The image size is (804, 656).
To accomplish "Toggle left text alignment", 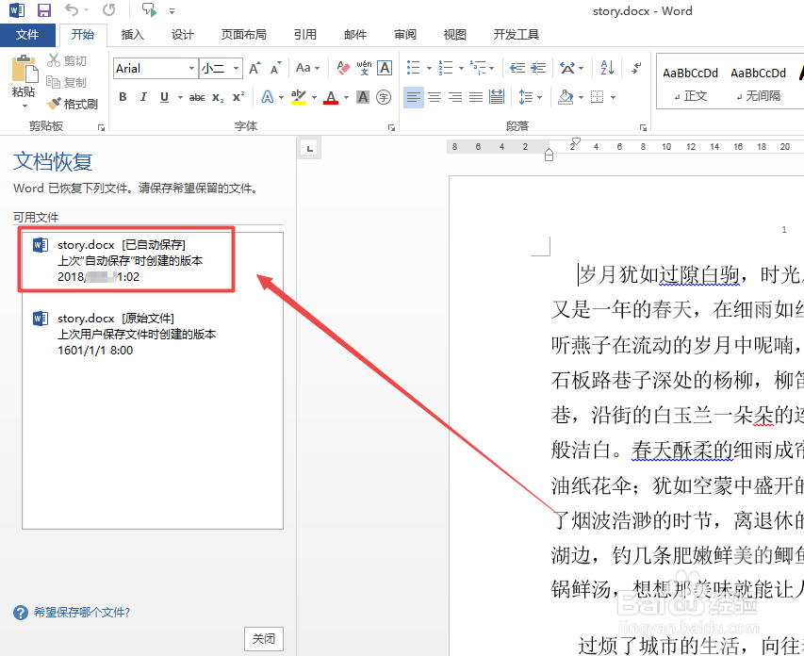I will pyautogui.click(x=413, y=97).
